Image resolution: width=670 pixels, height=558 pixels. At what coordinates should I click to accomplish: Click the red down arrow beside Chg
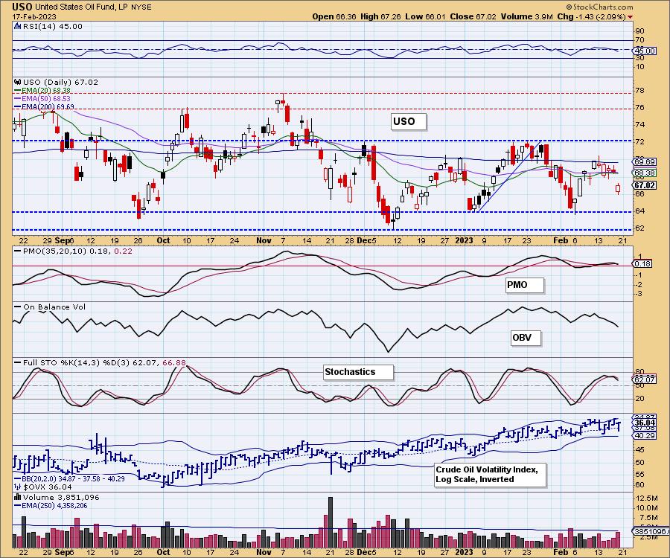coord(631,17)
